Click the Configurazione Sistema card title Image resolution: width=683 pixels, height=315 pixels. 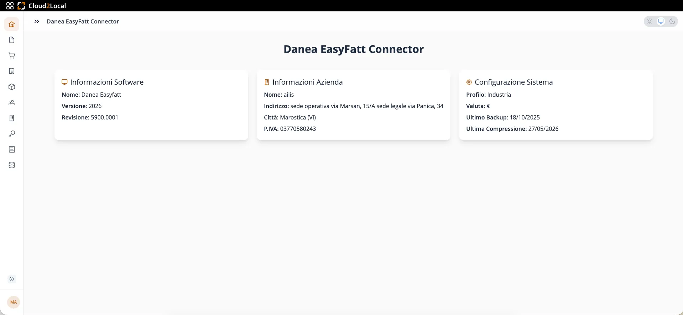coord(514,82)
